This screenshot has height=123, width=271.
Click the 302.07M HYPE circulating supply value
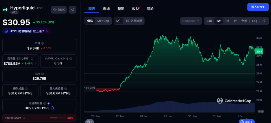click(x=38, y=108)
